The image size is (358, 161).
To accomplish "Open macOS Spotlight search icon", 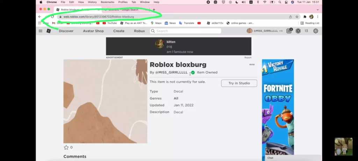I will (280, 2).
